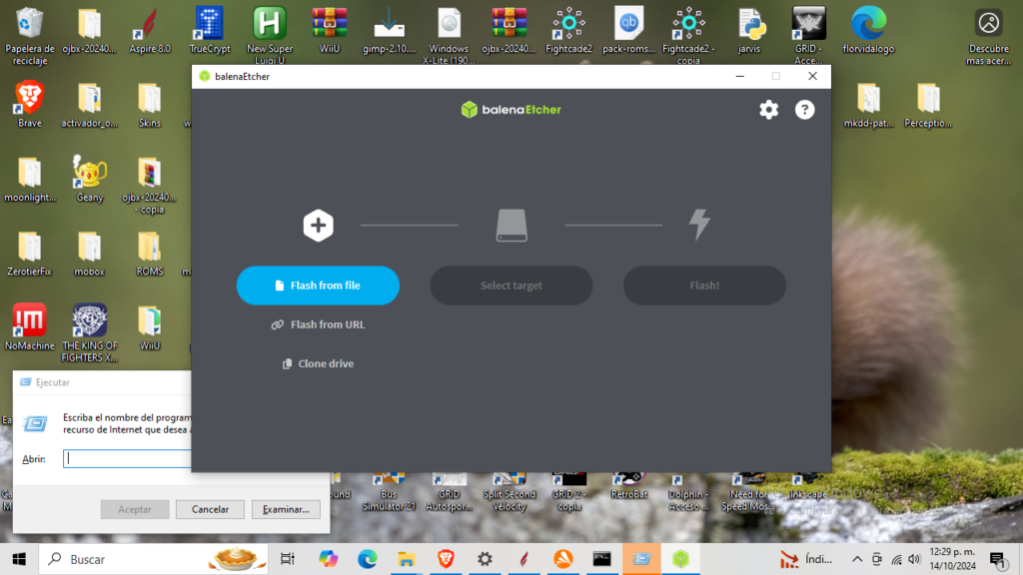Select the GRID - Acce shortcut icon
Image resolution: width=1023 pixels, height=575 pixels.
[808, 36]
